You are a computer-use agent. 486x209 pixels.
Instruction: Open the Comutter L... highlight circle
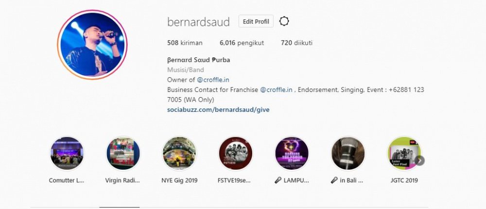[67, 154]
